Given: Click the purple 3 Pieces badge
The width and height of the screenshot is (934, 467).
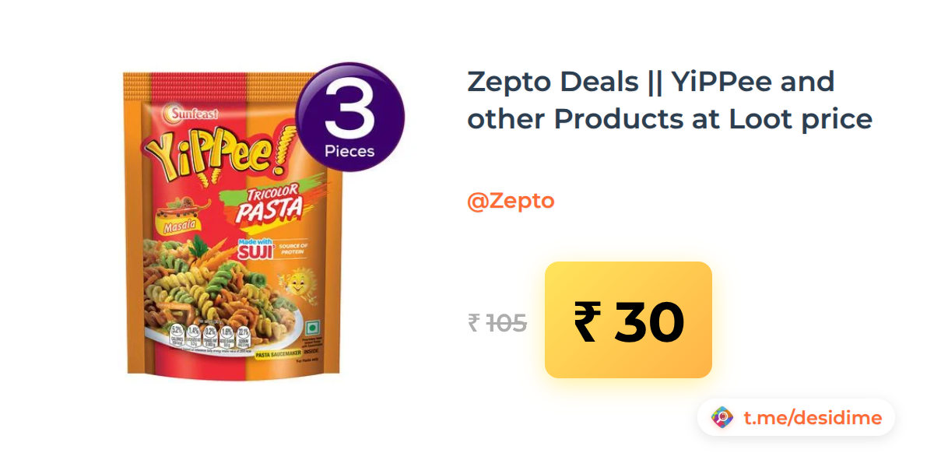Looking at the screenshot, I should point(350,118).
